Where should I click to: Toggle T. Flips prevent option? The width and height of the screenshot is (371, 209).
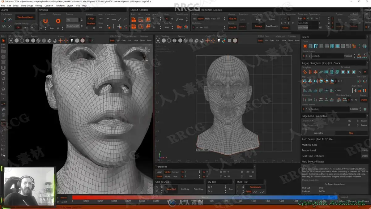[91, 19]
